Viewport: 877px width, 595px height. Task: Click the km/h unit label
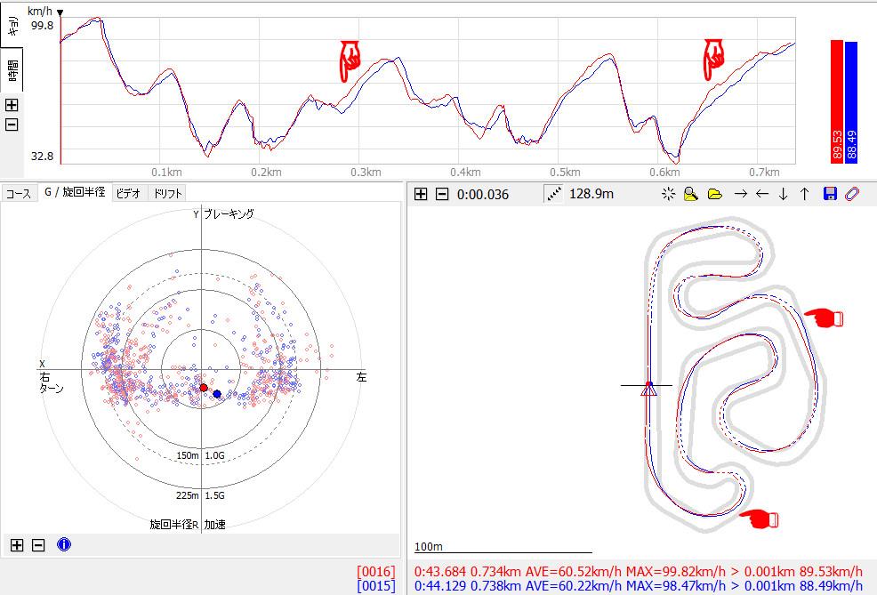[39, 12]
